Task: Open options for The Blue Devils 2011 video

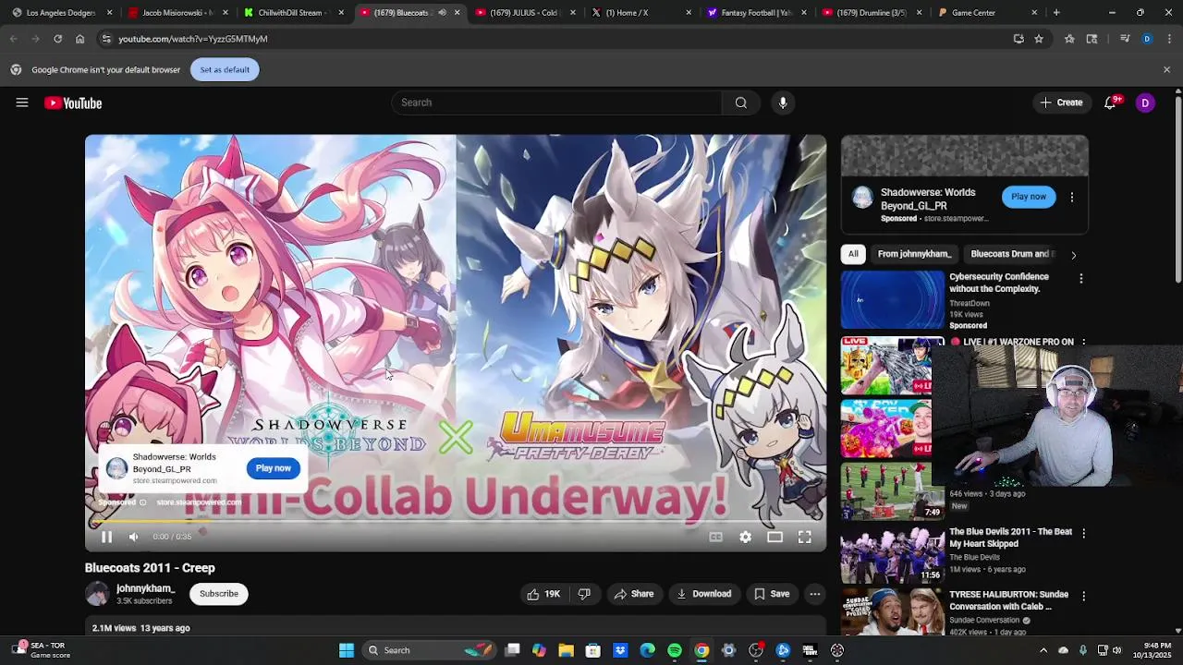Action: [x=1083, y=533]
